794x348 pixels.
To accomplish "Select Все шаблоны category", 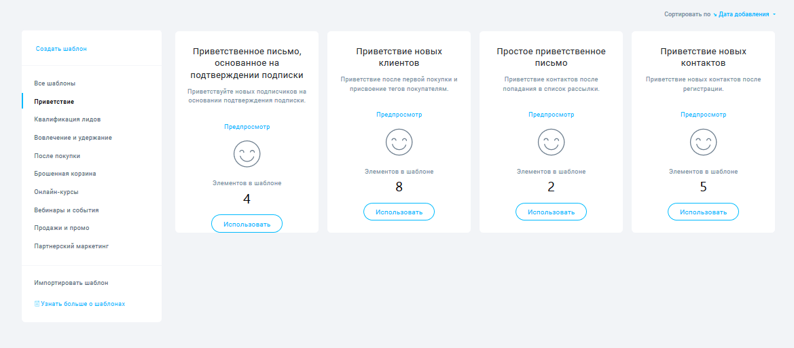I will pyautogui.click(x=55, y=83).
